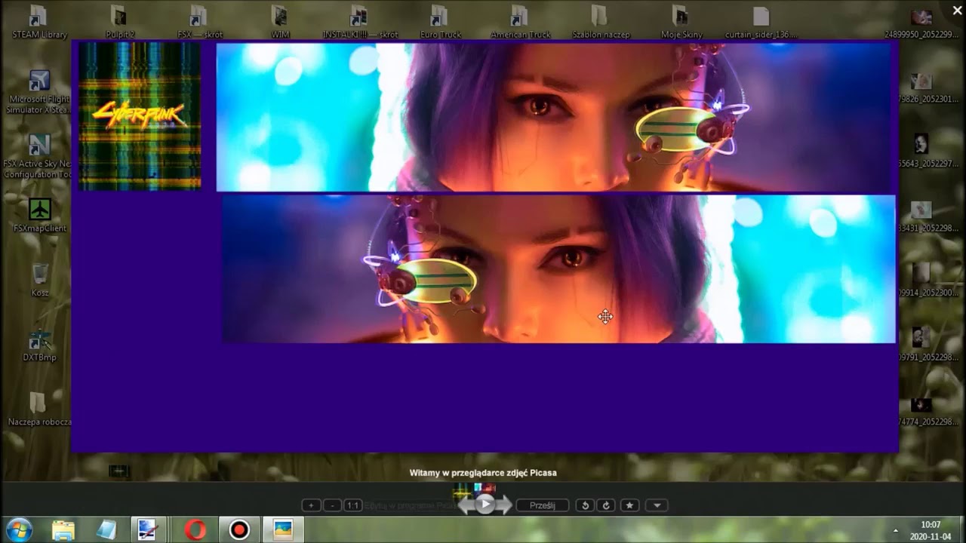
Task: Launch Opera browser from the taskbar
Action: click(x=195, y=529)
